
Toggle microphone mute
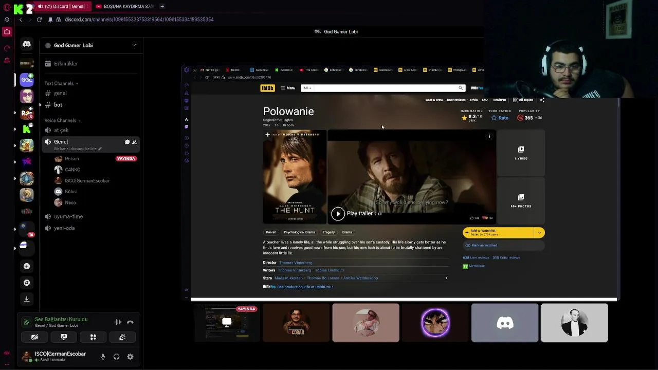[103, 357]
